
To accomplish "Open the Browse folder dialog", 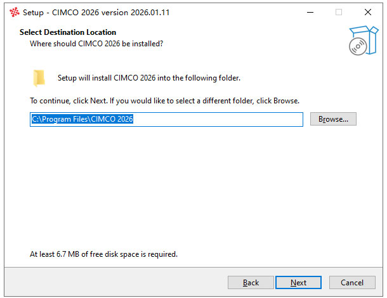I will 333,119.
